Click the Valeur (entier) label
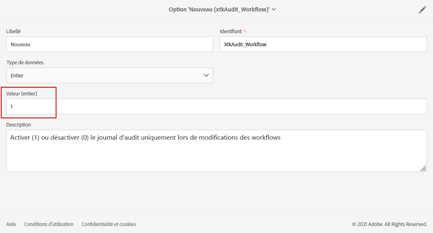Screen dimensions: 433x233 [x=22, y=94]
